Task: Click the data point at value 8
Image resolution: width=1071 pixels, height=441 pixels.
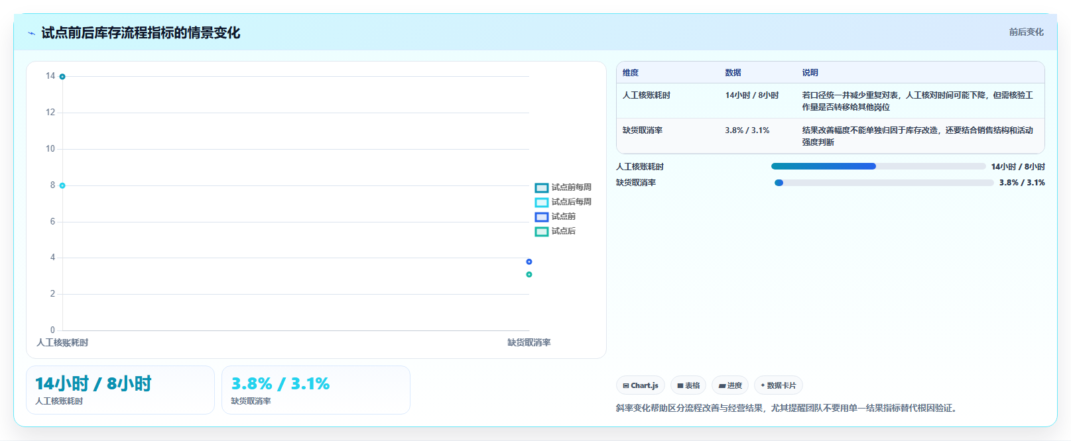Action: (62, 185)
